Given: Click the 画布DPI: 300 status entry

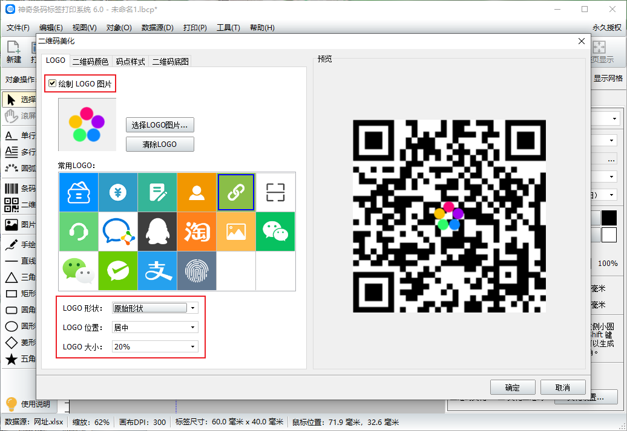Looking at the screenshot, I should tap(142, 422).
